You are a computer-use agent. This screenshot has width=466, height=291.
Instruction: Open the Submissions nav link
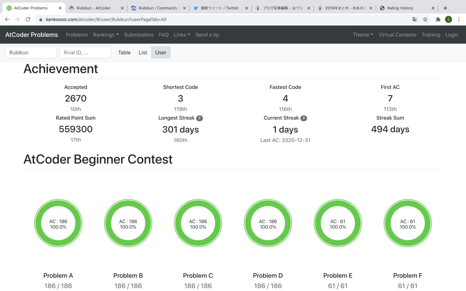[x=139, y=35]
